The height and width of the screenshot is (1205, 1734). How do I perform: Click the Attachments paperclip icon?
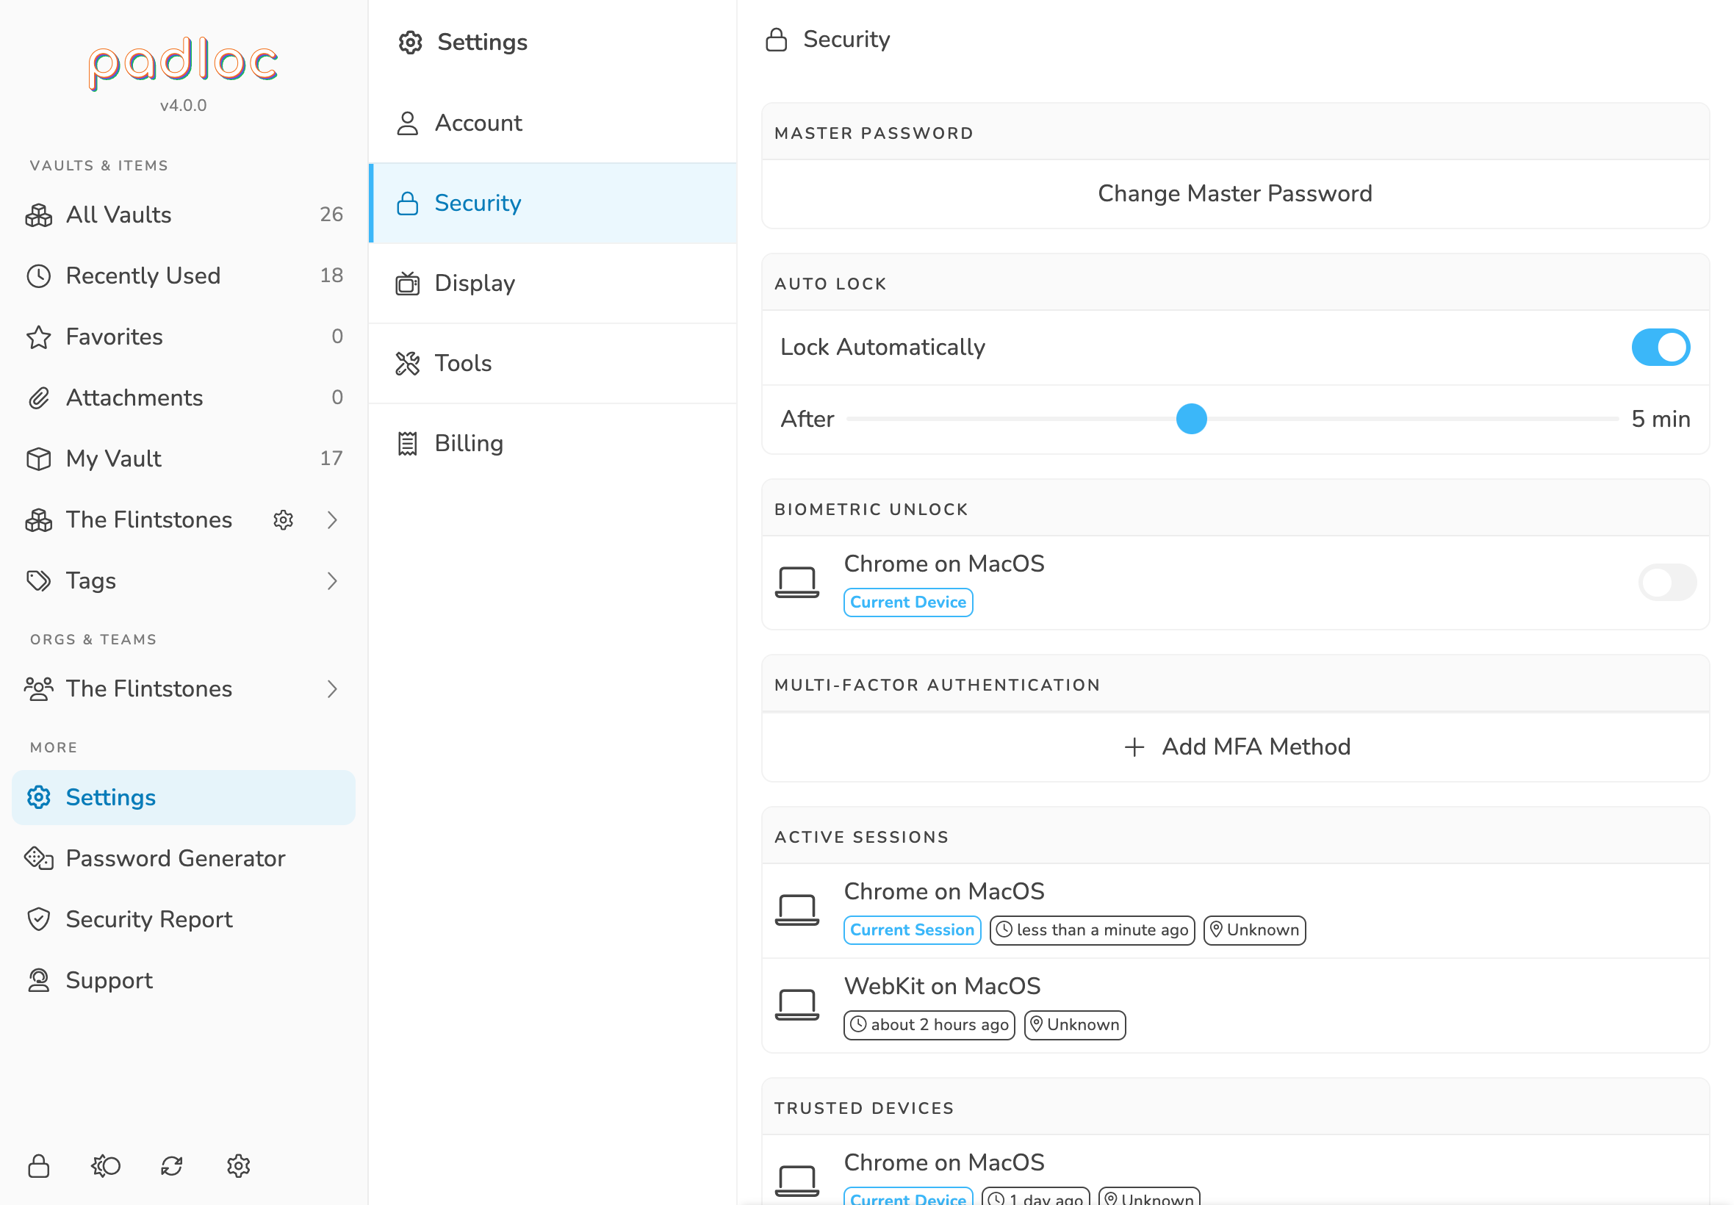[x=38, y=398]
